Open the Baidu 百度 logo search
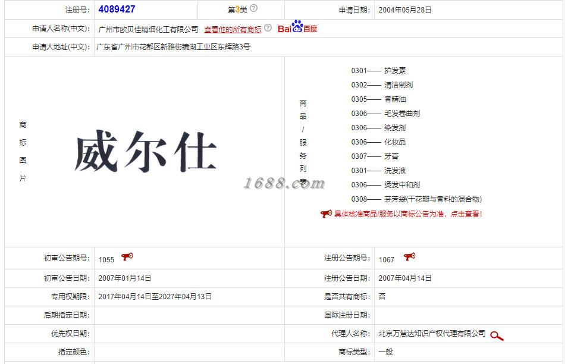Viewport: 568px width, 364px height. tap(297, 26)
